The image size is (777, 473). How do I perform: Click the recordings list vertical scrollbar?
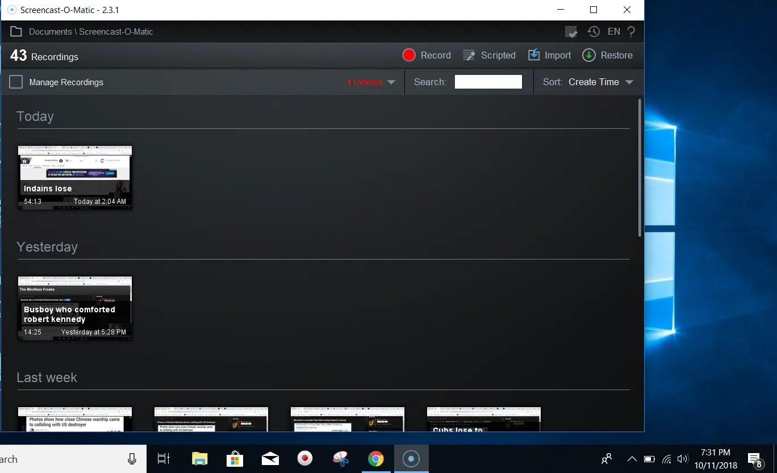coord(640,168)
